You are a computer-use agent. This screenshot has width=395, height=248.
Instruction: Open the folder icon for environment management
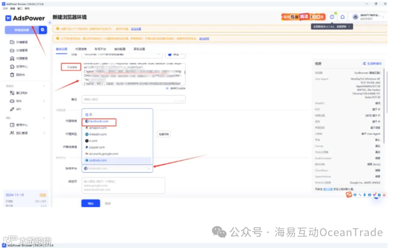point(12,42)
